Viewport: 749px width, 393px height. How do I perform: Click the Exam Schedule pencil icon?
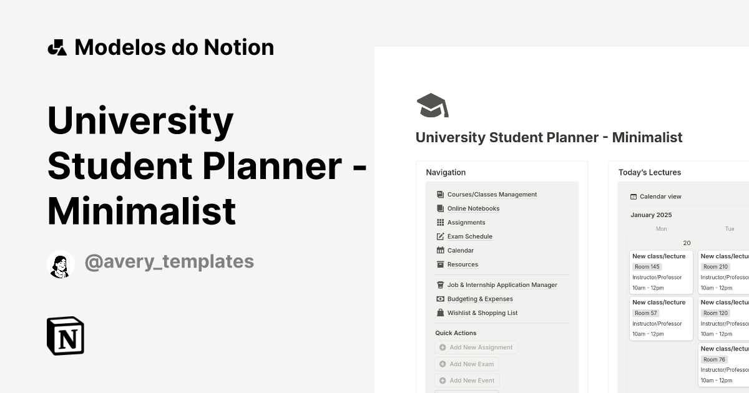[x=439, y=236]
